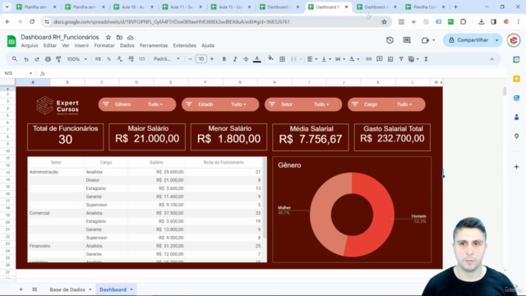The width and height of the screenshot is (526, 296).
Task: Open the Dados menu
Action: (127, 46)
